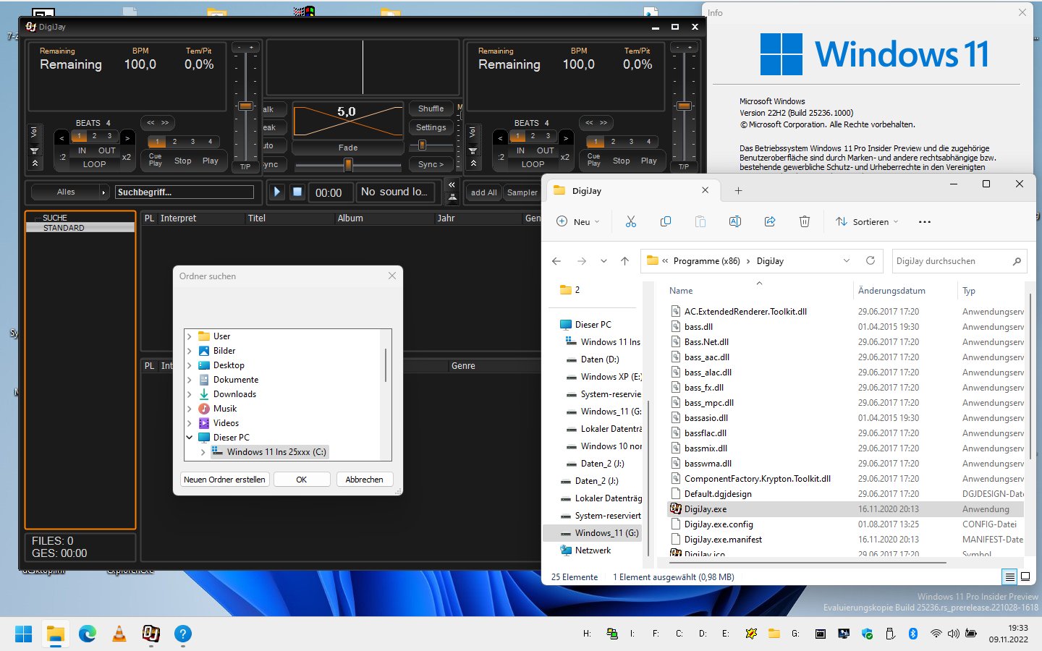The width and height of the screenshot is (1042, 651).
Task: Click the Explorer back arrow
Action: pos(556,261)
